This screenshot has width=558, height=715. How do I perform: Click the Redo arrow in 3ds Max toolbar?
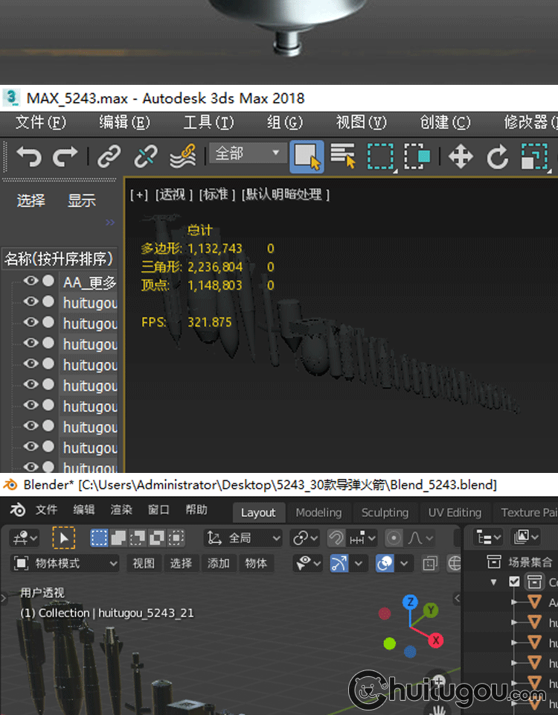click(x=65, y=157)
